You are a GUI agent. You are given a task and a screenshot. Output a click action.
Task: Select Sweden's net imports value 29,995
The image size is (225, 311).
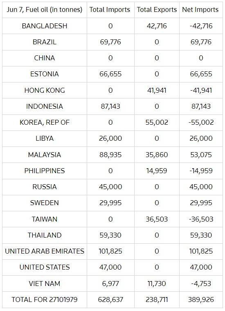(x=201, y=203)
